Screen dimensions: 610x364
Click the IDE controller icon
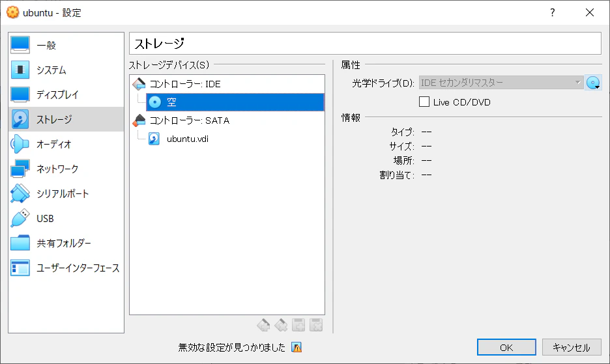(x=139, y=84)
